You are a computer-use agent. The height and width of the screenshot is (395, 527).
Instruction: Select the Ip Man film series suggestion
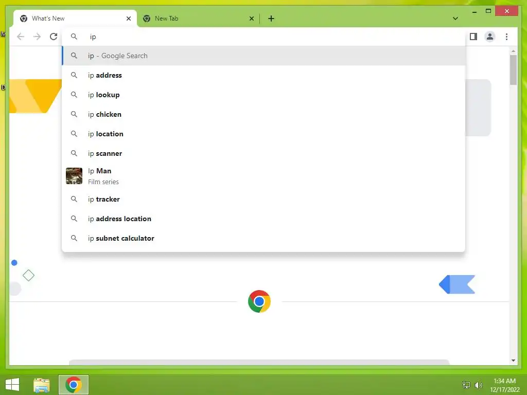click(263, 176)
